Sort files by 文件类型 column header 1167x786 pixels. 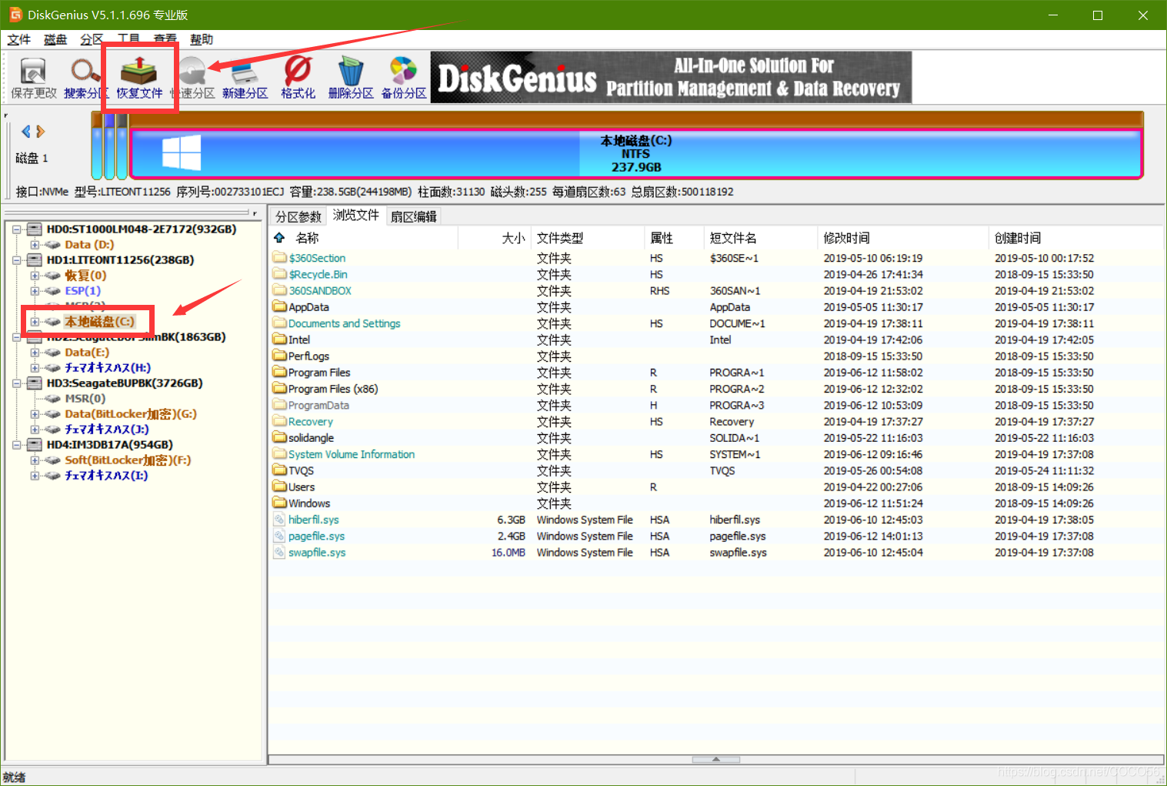tap(588, 238)
